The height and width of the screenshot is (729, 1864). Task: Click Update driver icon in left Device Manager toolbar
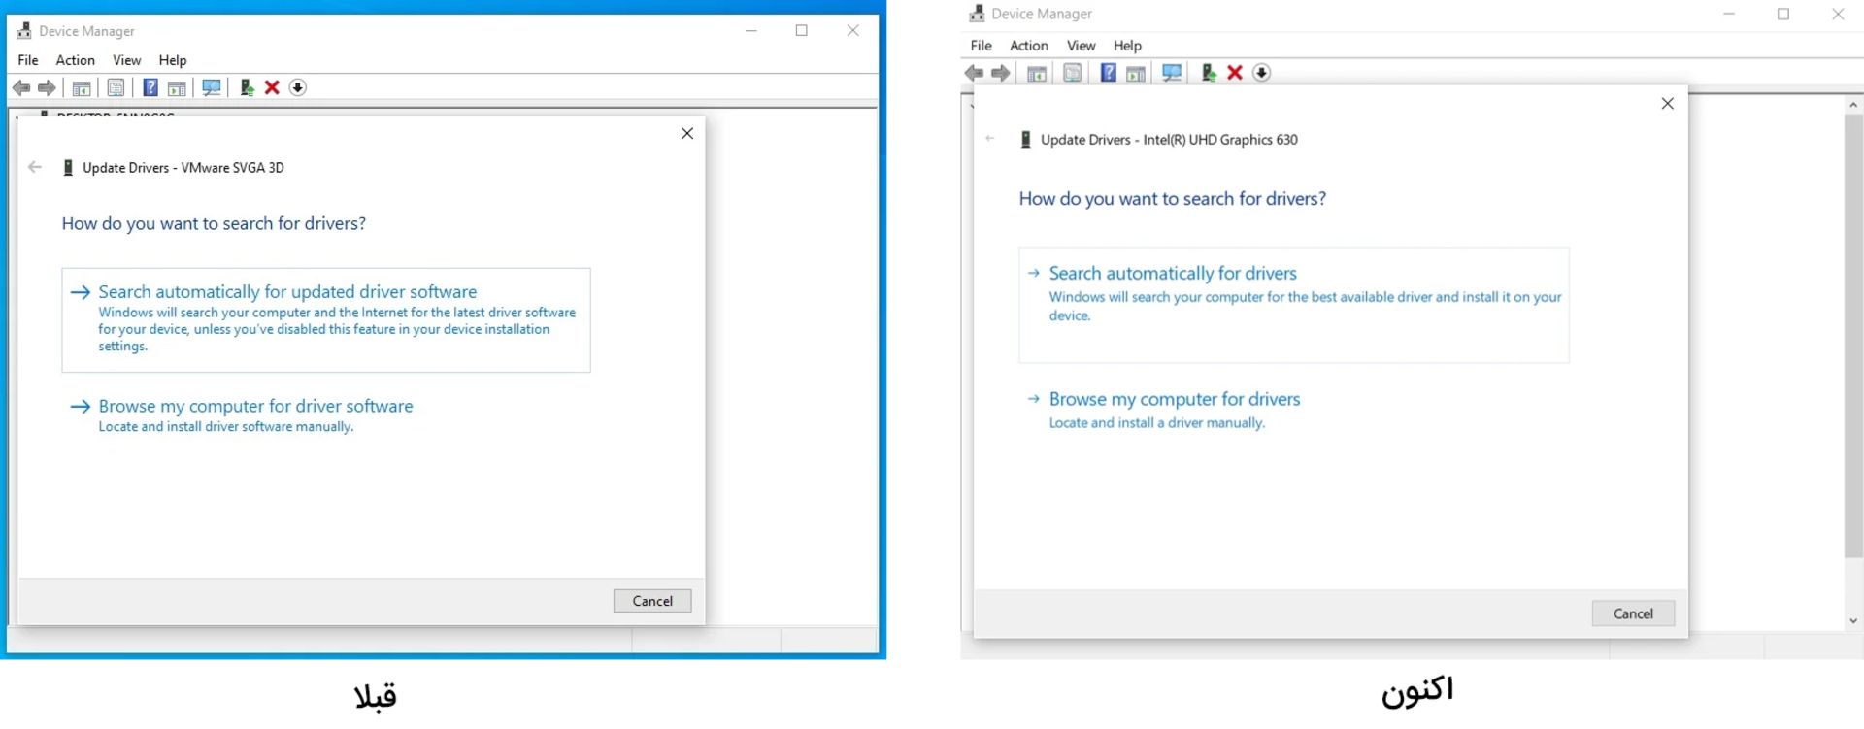[x=247, y=88]
